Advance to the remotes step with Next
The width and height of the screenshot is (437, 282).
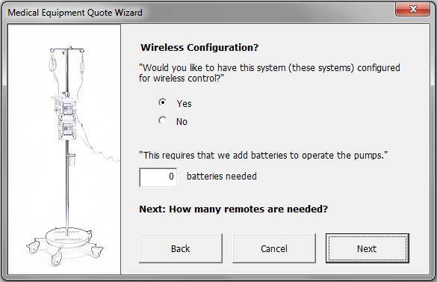[368, 248]
